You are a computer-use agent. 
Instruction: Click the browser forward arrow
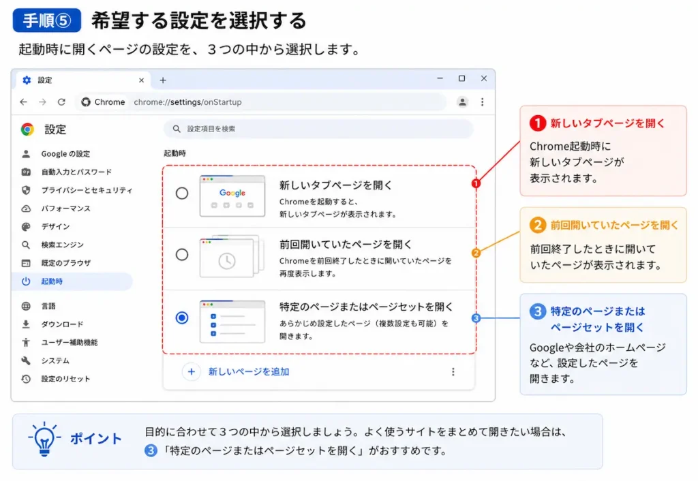coord(42,102)
